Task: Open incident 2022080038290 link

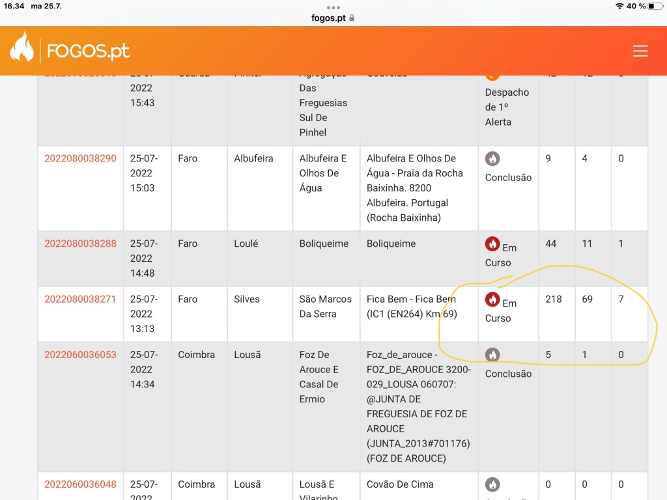Action: 80,158
